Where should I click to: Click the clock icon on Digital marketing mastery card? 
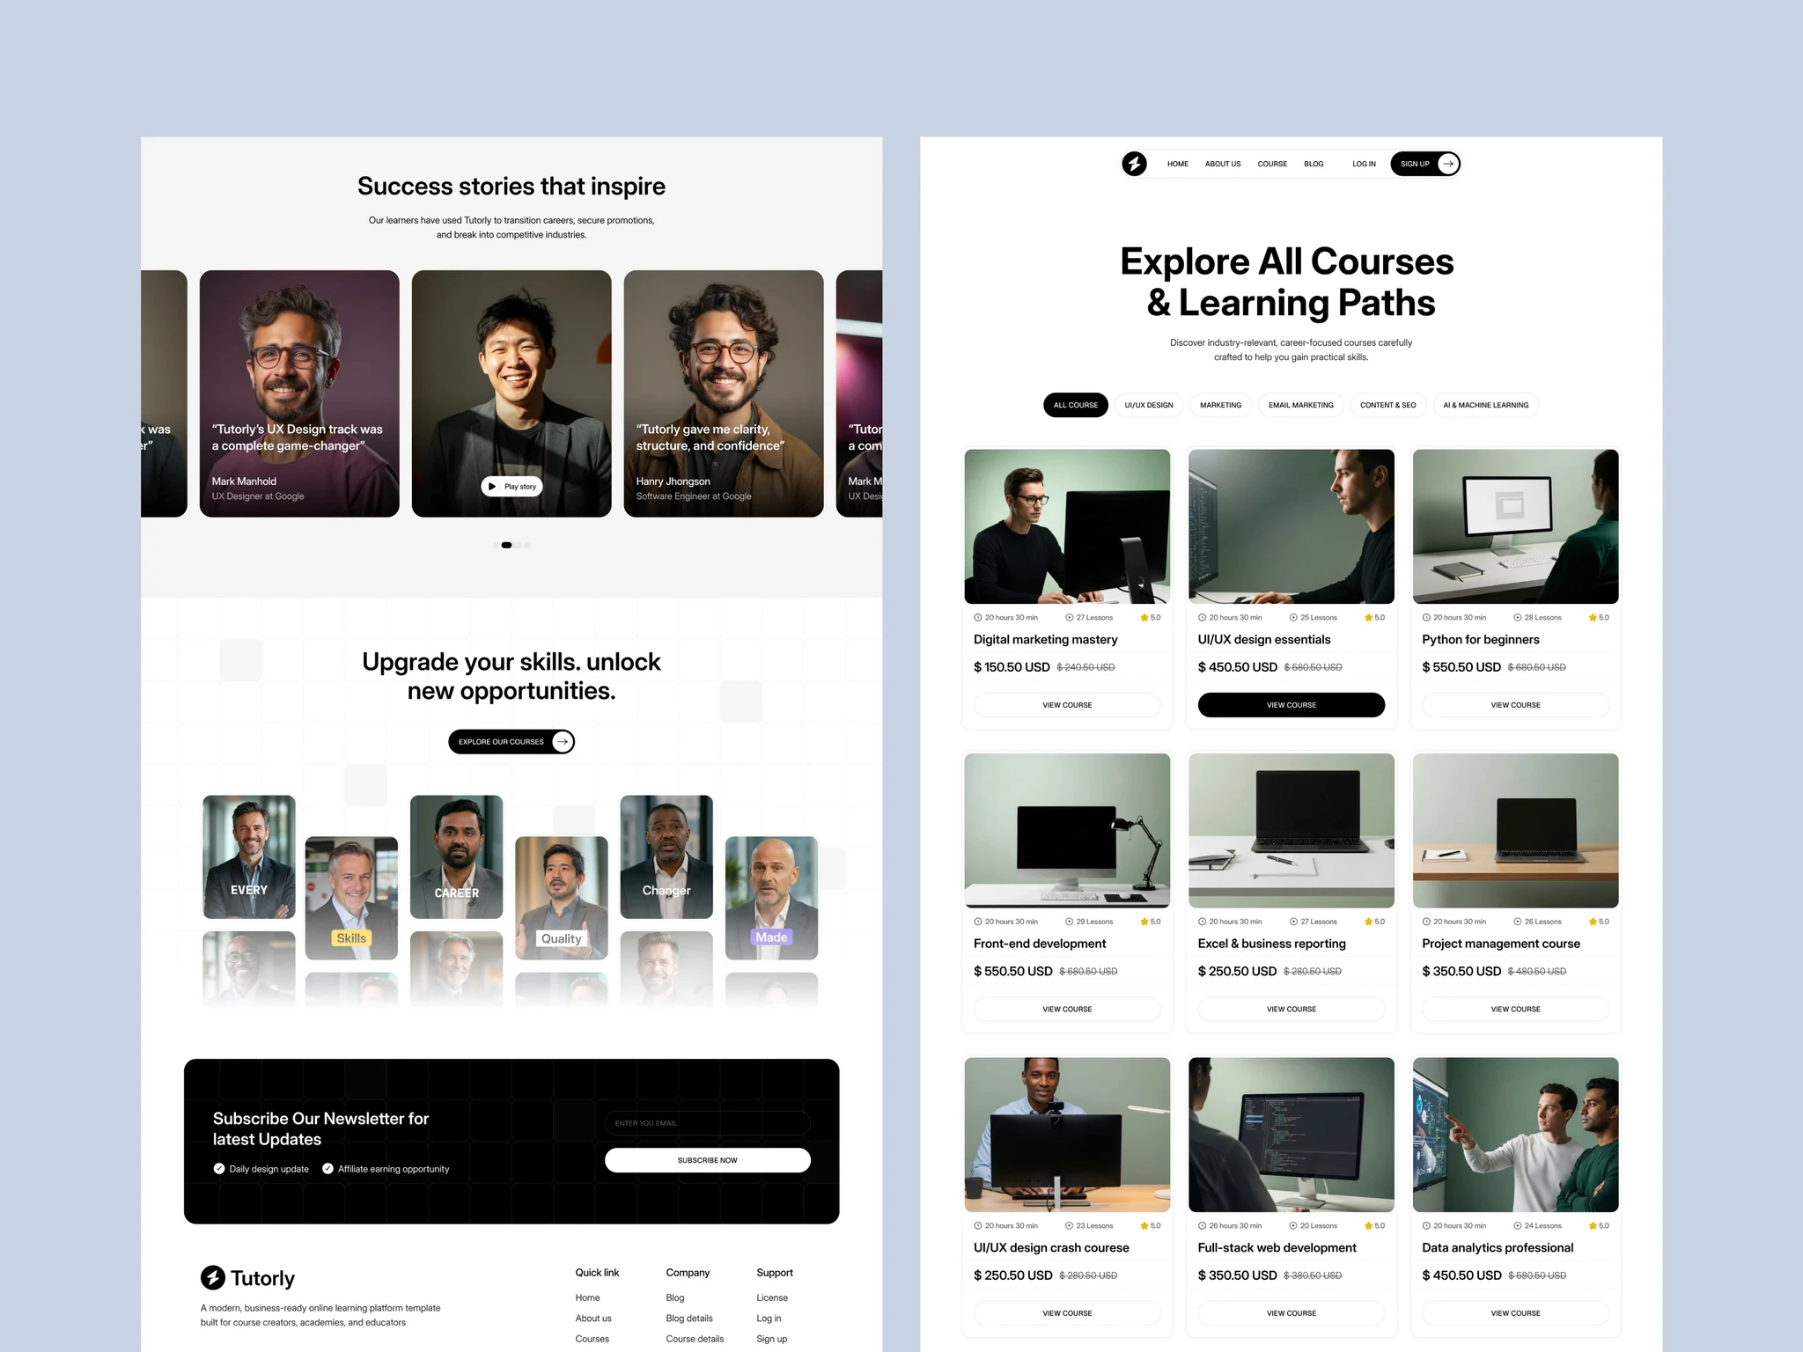[x=977, y=617]
